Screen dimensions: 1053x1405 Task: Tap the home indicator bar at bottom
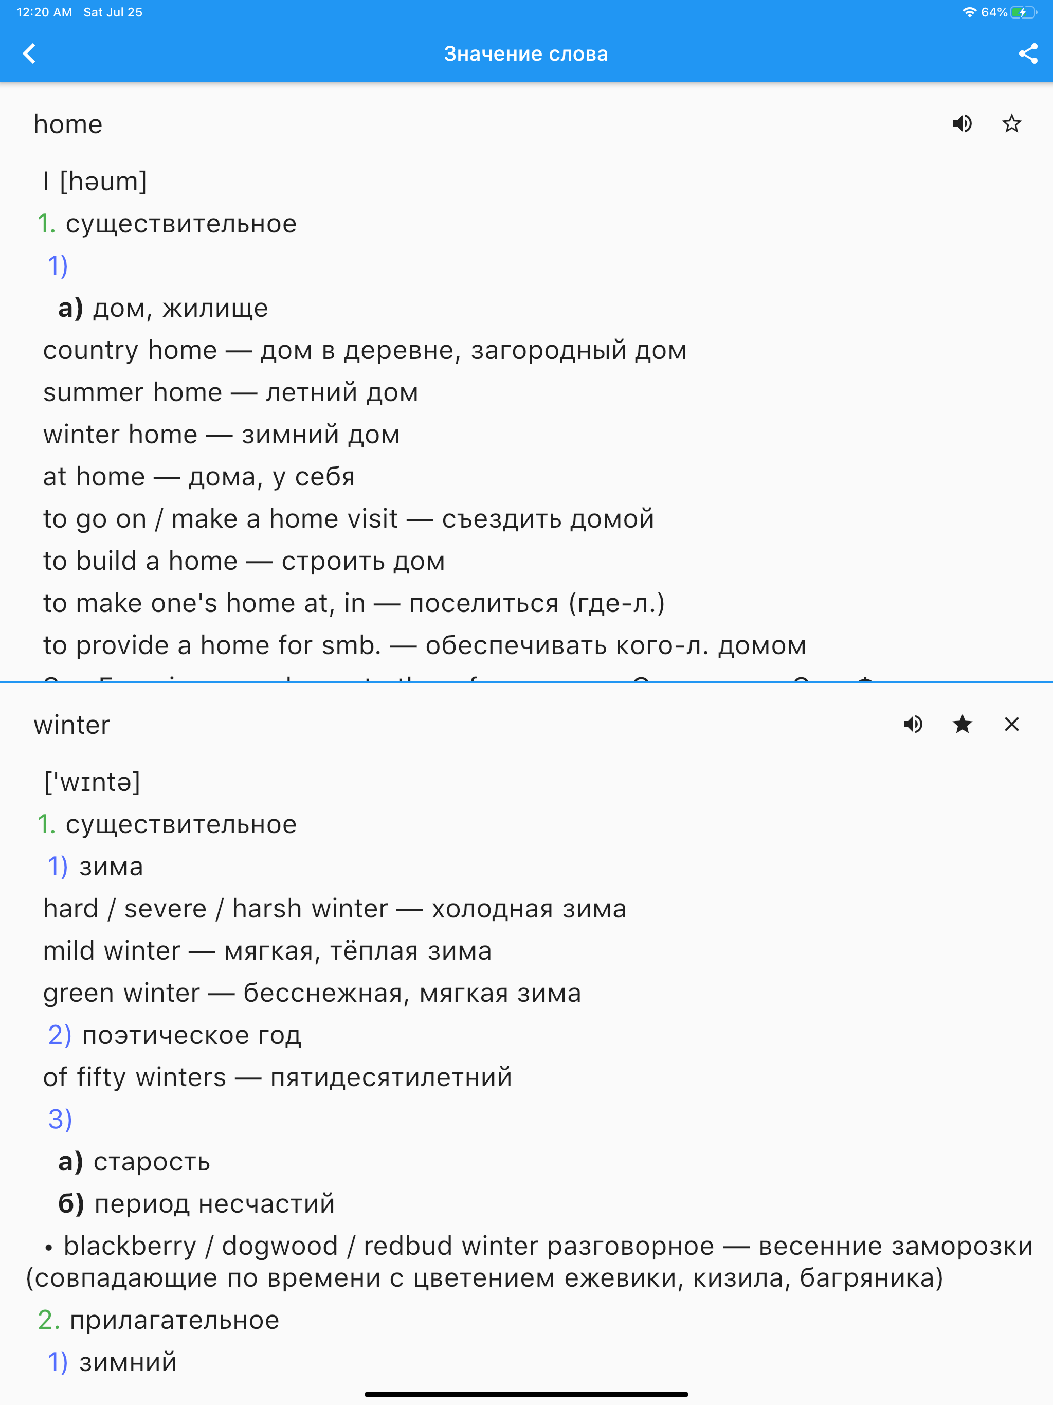coord(526,1395)
